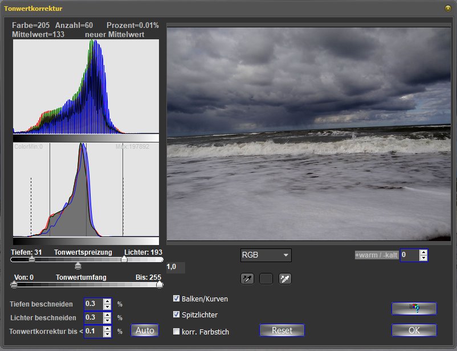Screen dimensions: 457x351
Task: Click the Tiefen shadow slider handle
Action: [32, 259]
